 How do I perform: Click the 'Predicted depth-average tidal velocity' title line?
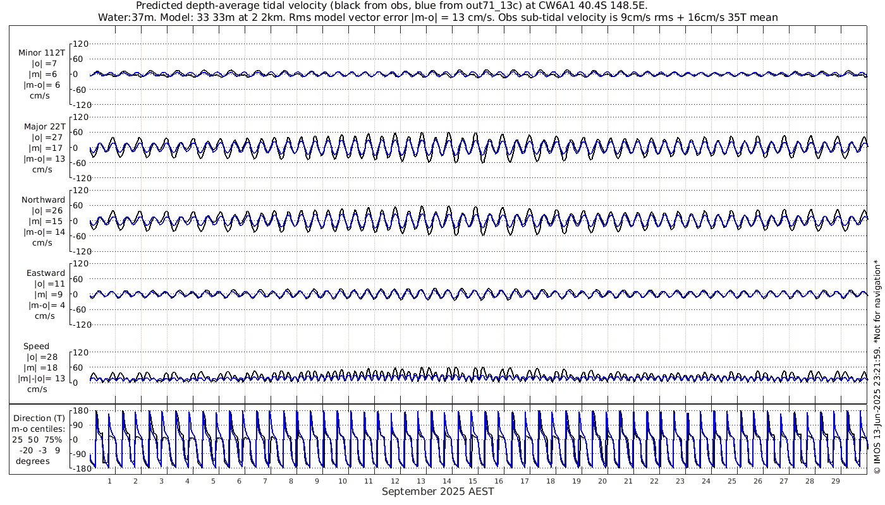(392, 6)
